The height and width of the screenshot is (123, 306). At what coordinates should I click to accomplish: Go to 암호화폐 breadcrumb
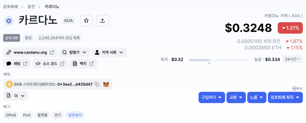coord(10,7)
